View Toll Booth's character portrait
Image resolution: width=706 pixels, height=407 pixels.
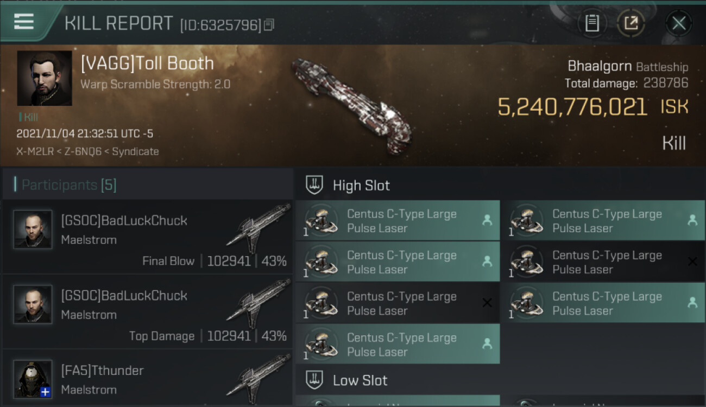[45, 78]
